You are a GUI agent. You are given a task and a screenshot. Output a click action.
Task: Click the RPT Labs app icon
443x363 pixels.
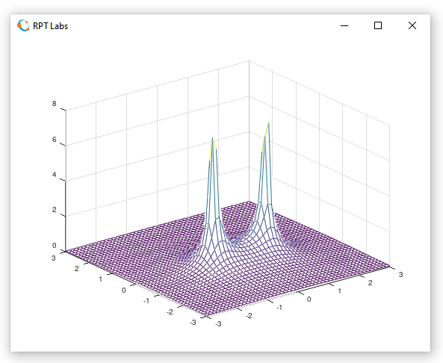pos(23,25)
